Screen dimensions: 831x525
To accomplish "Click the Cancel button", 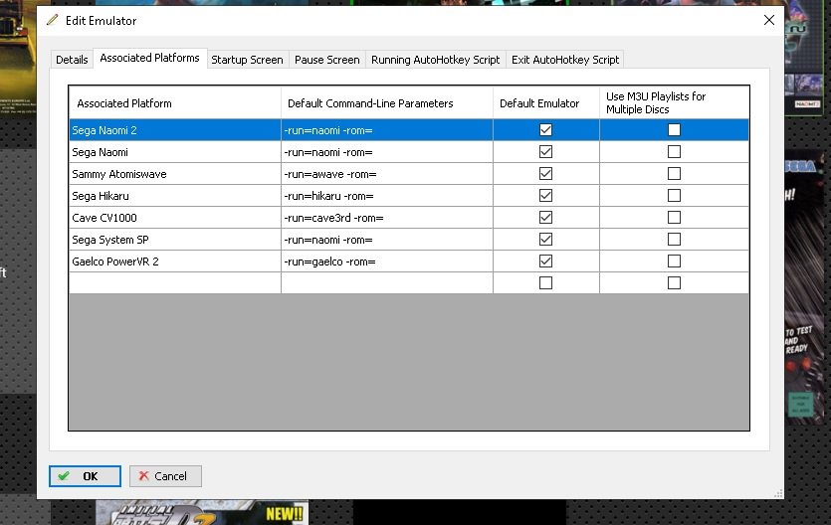I will (x=165, y=475).
